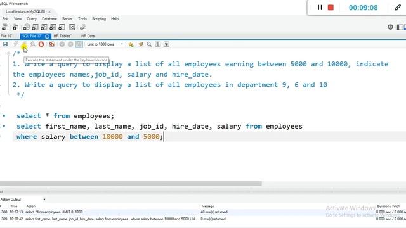Screen dimensions: 406x228
Task: Click '40 row(s) returned' message
Action: pos(214,212)
